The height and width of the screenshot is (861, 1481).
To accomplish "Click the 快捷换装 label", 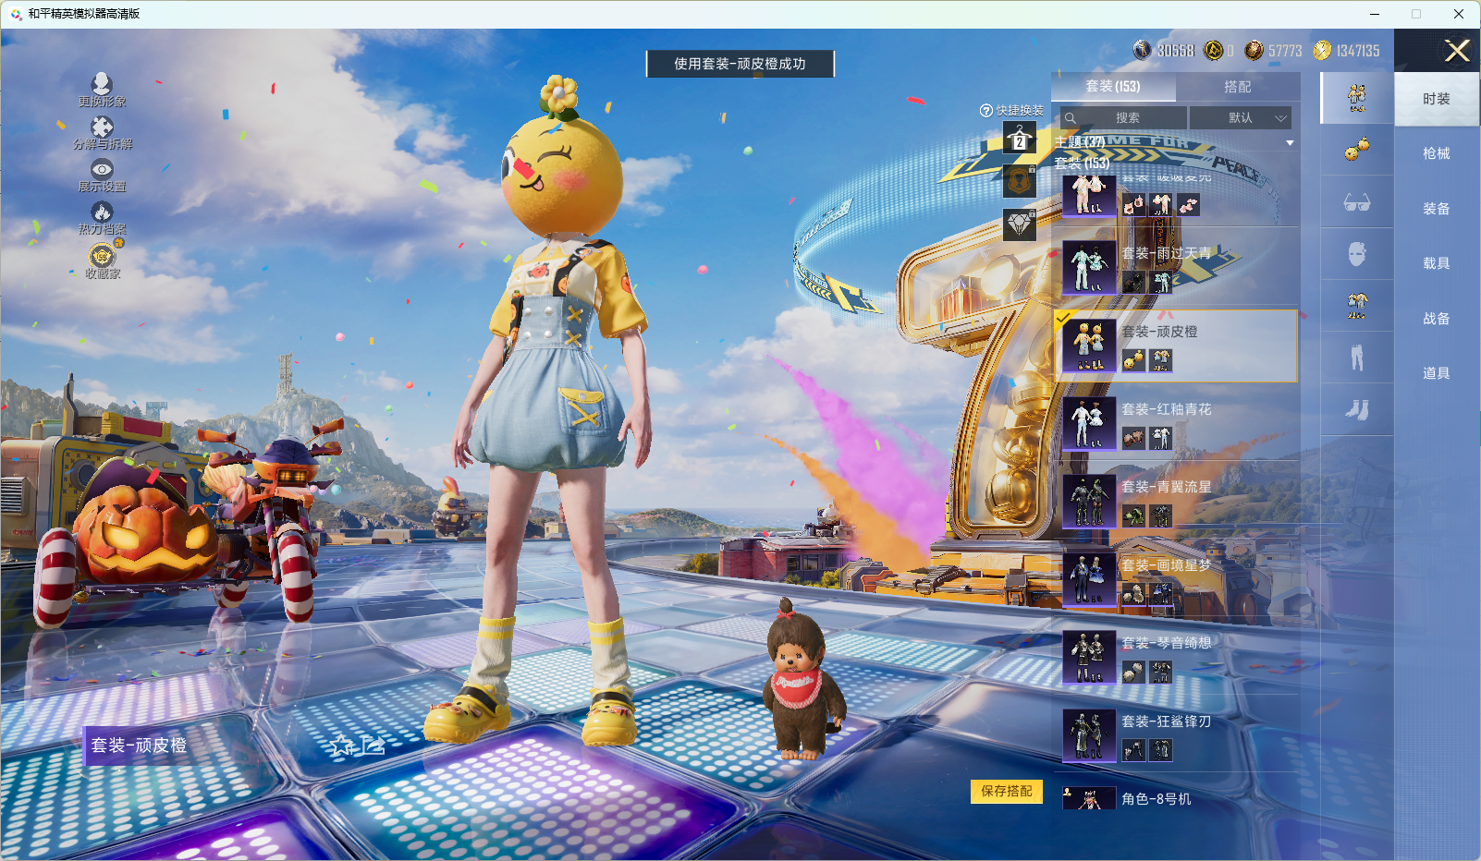I will [1020, 111].
